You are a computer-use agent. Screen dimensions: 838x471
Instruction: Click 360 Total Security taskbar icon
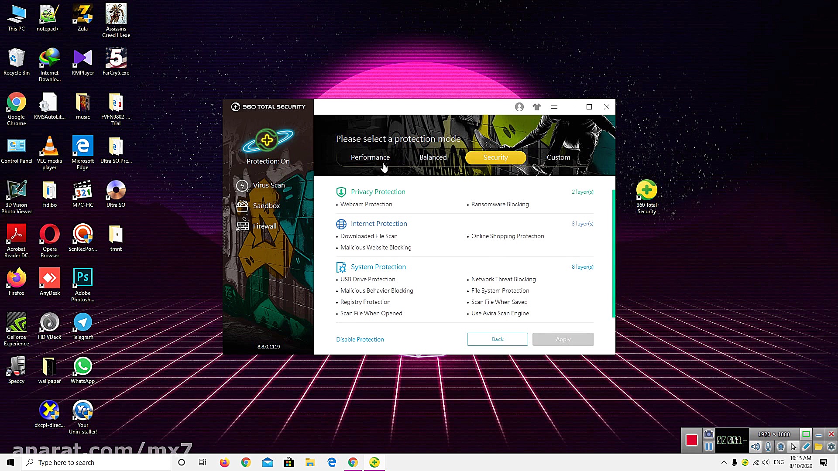click(x=374, y=462)
